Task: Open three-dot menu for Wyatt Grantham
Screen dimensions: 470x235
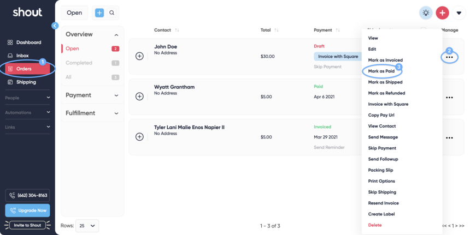Action: (449, 98)
